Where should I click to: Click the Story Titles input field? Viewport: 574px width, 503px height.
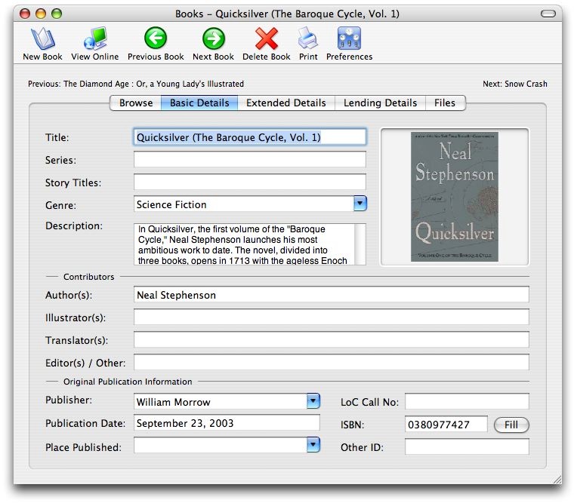point(250,182)
